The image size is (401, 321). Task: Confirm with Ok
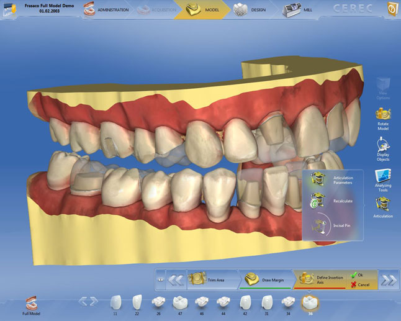pyautogui.click(x=357, y=275)
